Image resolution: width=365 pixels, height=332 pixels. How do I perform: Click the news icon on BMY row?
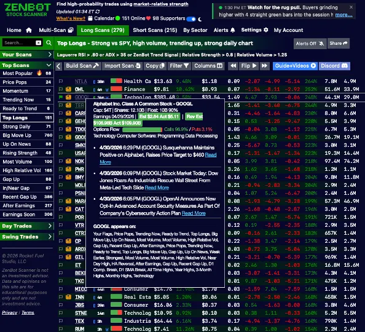[68, 177]
